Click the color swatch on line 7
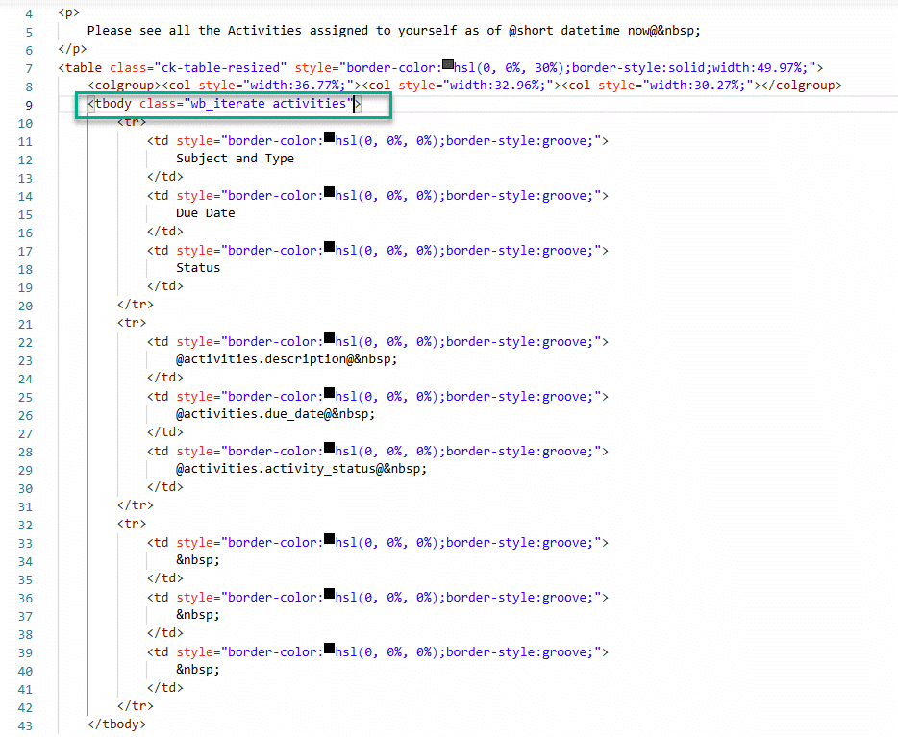The height and width of the screenshot is (737, 898). pyautogui.click(x=448, y=63)
